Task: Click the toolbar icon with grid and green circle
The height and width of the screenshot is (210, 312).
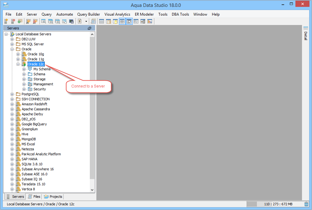Action: pyautogui.click(x=20, y=21)
